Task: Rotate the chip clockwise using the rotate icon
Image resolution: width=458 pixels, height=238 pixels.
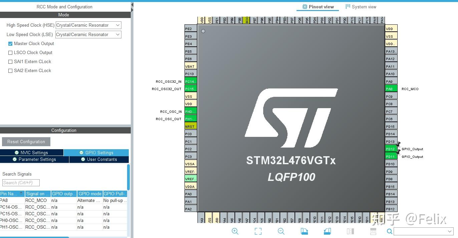Action: click(304, 231)
